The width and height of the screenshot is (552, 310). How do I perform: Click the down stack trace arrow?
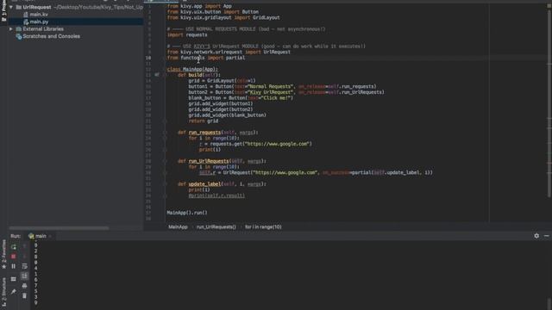[x=24, y=257]
